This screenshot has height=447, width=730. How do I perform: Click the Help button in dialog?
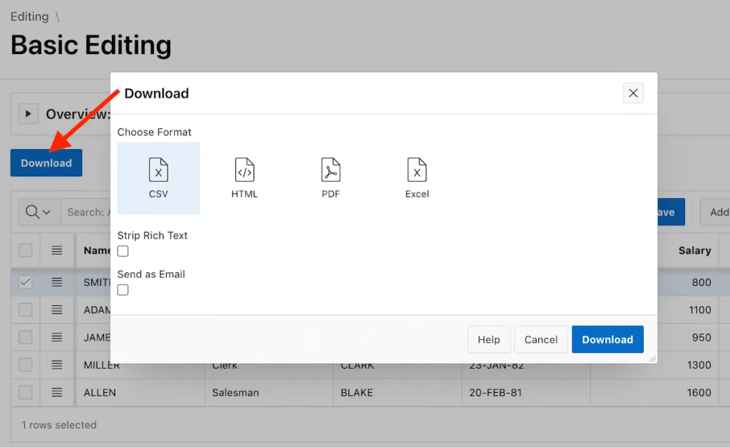click(x=489, y=339)
